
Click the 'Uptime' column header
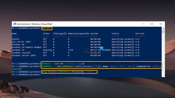tap(94, 34)
